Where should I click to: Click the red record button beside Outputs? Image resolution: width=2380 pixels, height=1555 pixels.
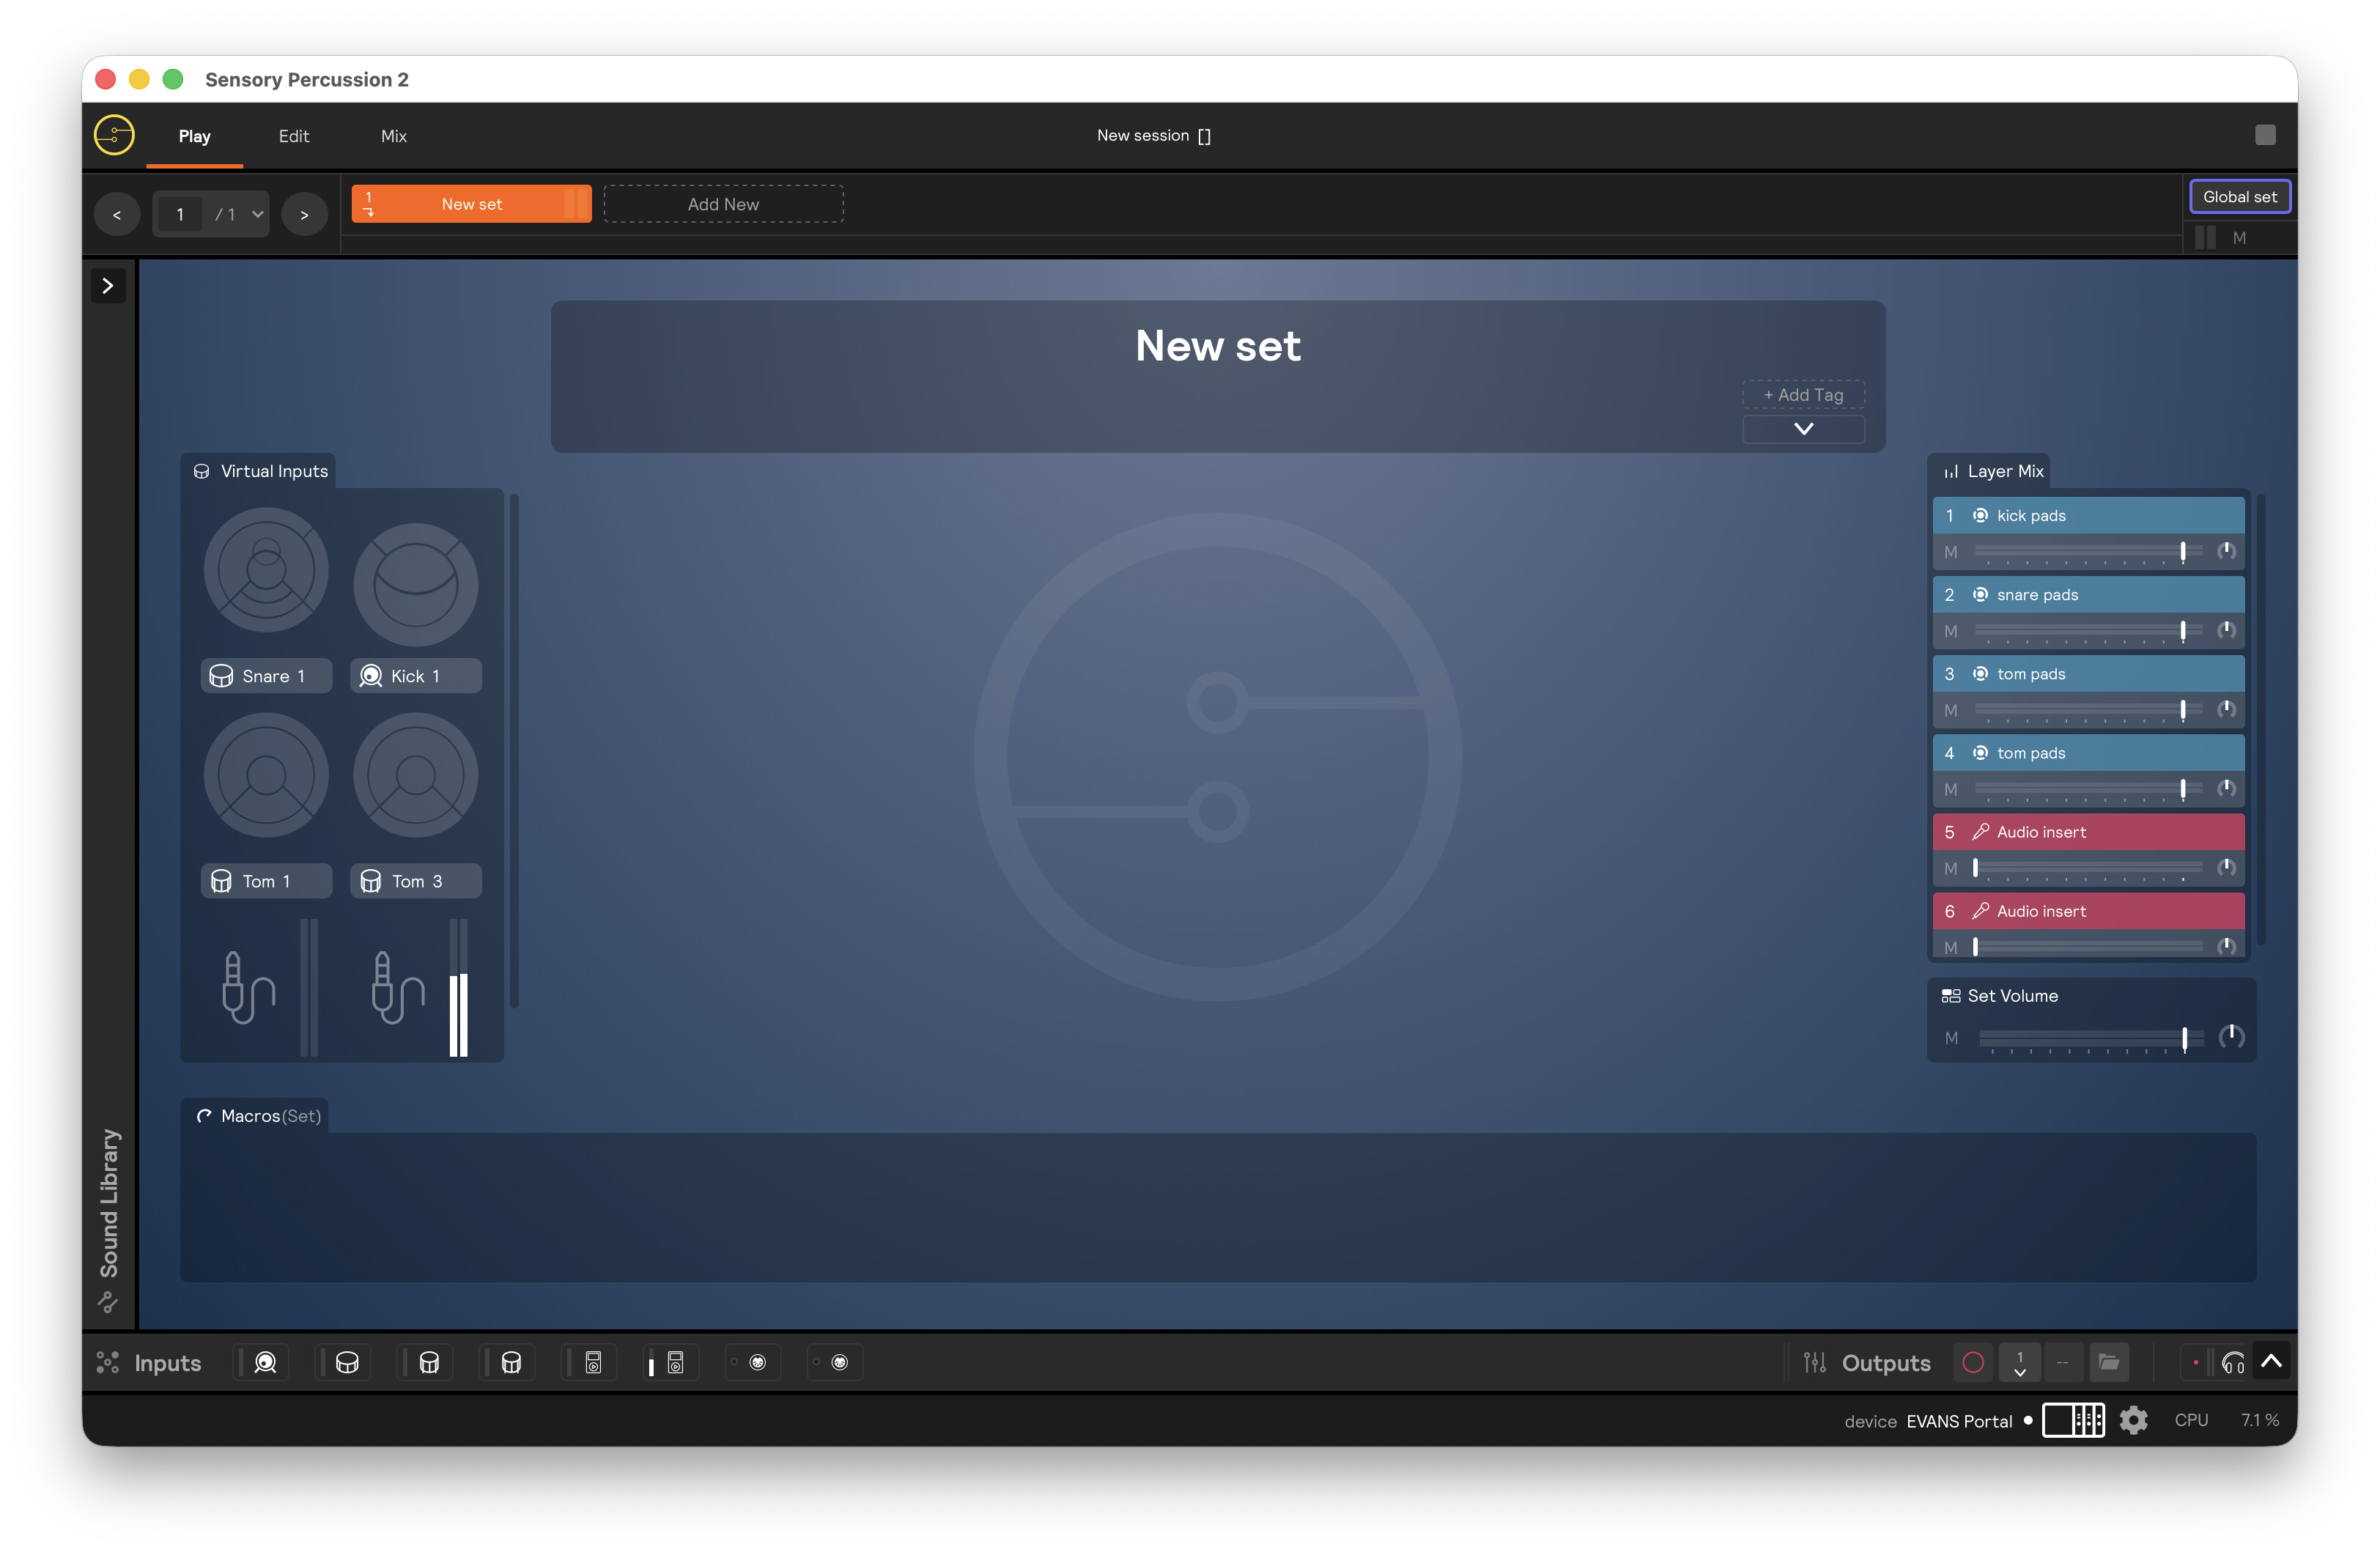[x=1972, y=1362]
